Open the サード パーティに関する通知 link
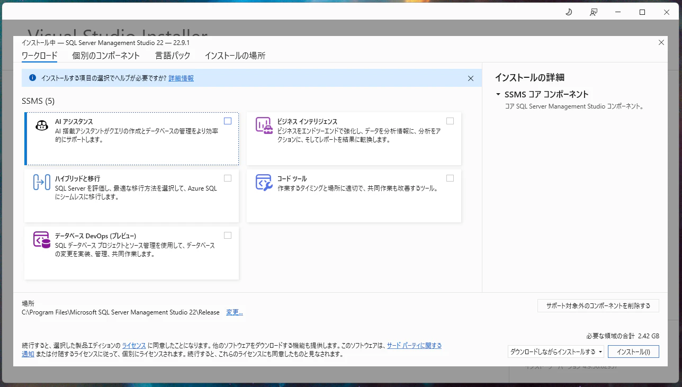Image resolution: width=682 pixels, height=387 pixels. click(414, 346)
